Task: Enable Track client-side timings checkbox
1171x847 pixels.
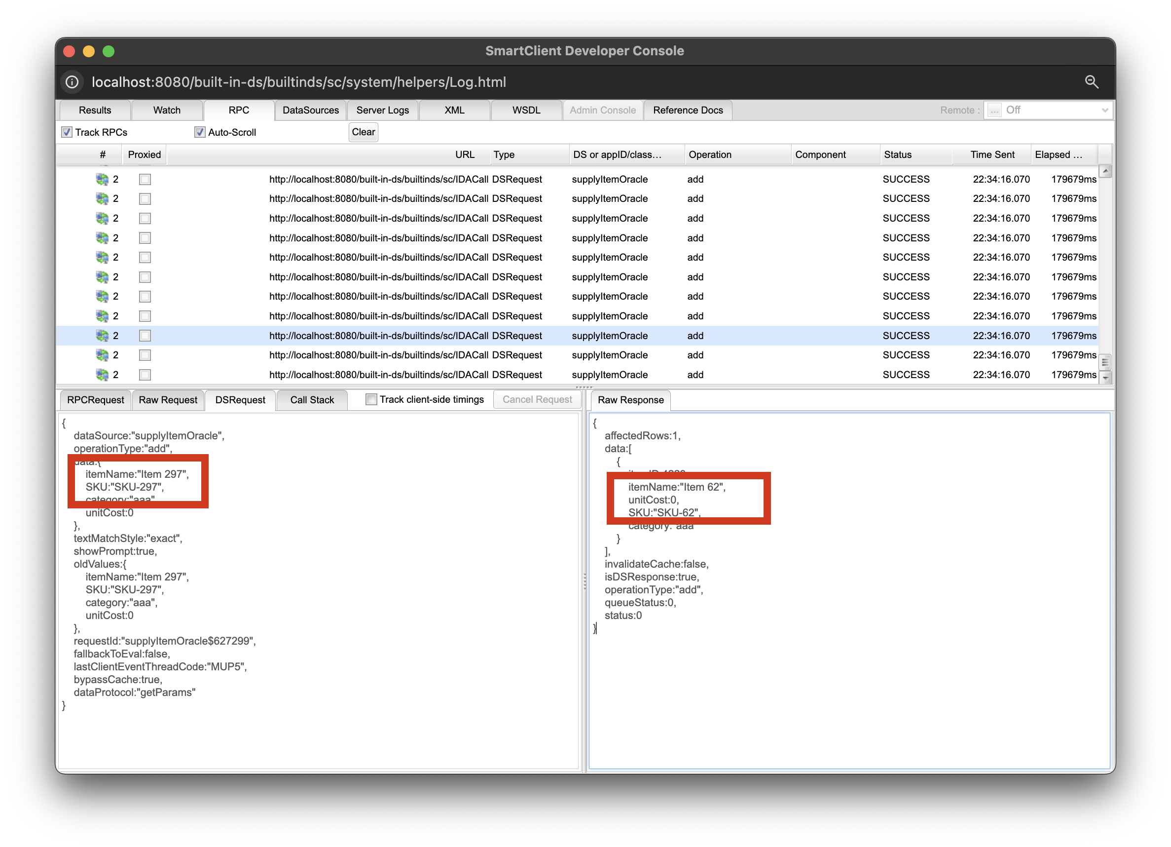Action: tap(371, 399)
